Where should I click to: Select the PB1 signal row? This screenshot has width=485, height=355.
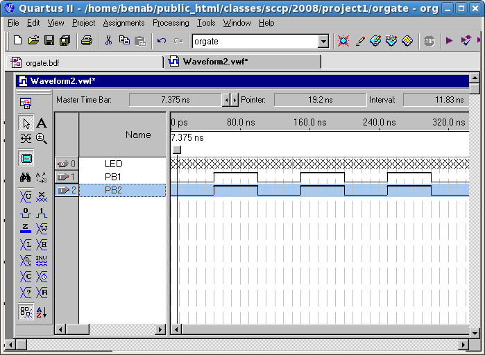coord(113,177)
